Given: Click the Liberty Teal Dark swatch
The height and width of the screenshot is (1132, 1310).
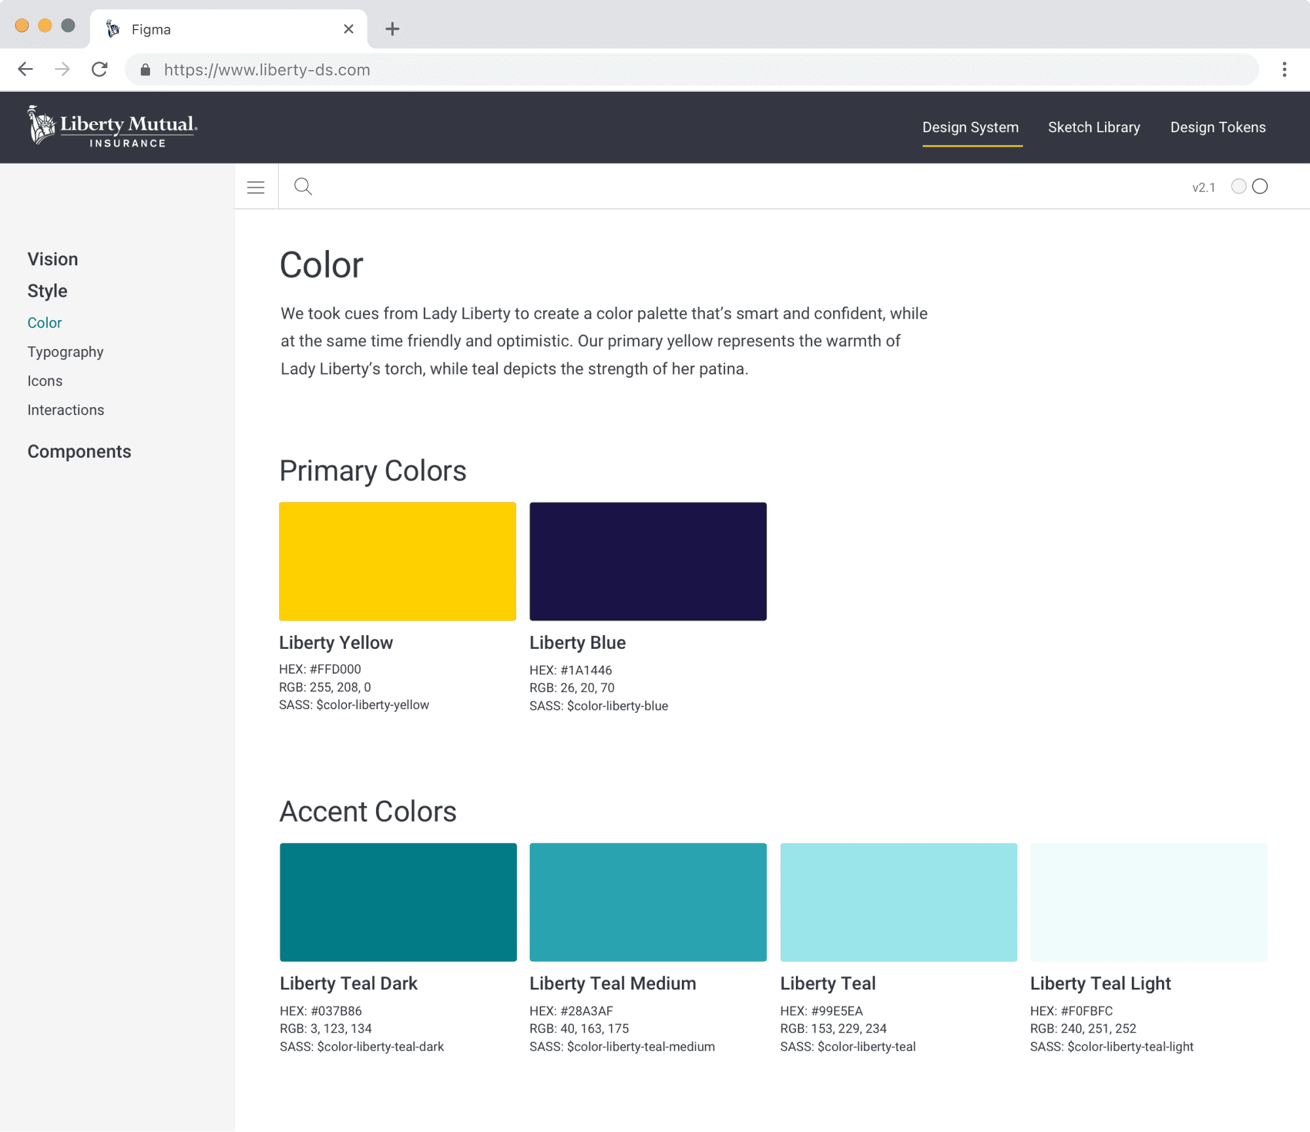Looking at the screenshot, I should pos(398,902).
